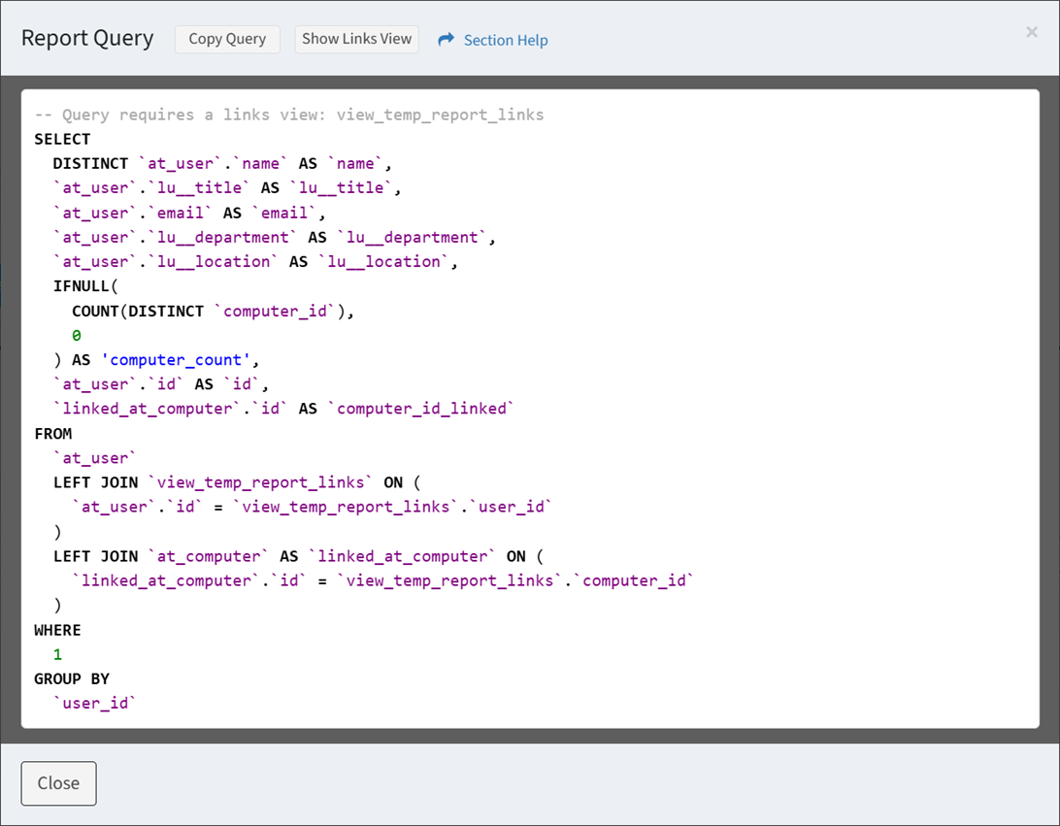The width and height of the screenshot is (1060, 826).
Task: Click the linked_at_computer alias in second join
Action: click(x=402, y=556)
